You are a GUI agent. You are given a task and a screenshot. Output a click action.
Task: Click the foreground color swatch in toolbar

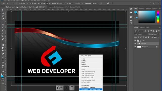pos(2,76)
